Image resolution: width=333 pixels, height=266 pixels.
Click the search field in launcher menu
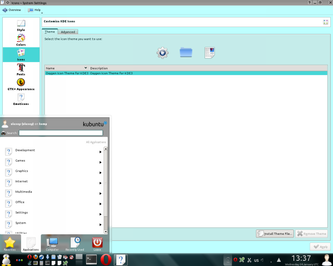point(61,133)
